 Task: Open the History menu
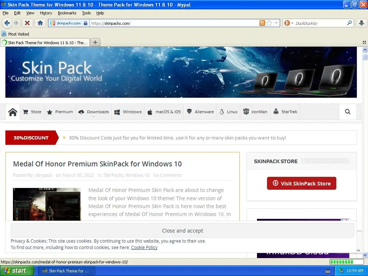coord(46,13)
